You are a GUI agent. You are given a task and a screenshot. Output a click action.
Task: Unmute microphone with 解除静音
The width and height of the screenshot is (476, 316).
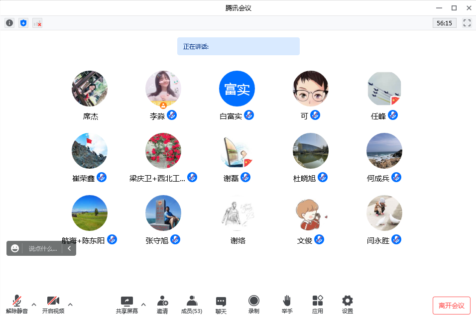pyautogui.click(x=17, y=305)
